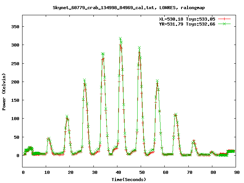
Task: Click the x-axis tick label 70
Action: coord(189,172)
